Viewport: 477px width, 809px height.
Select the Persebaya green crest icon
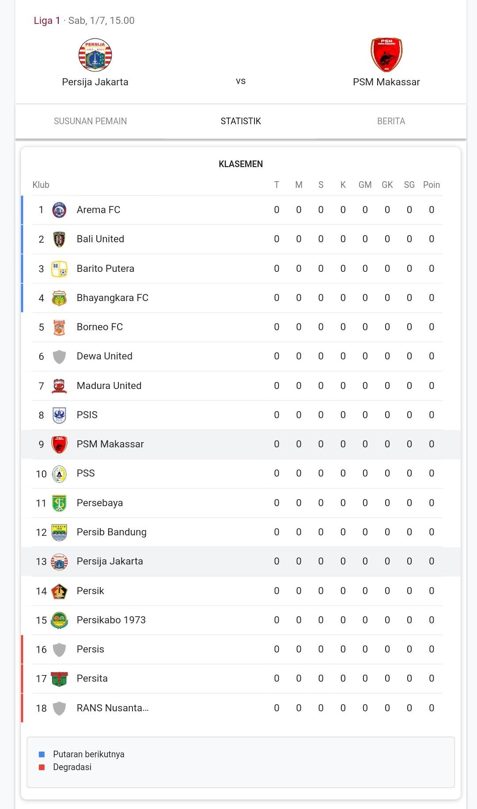[59, 503]
